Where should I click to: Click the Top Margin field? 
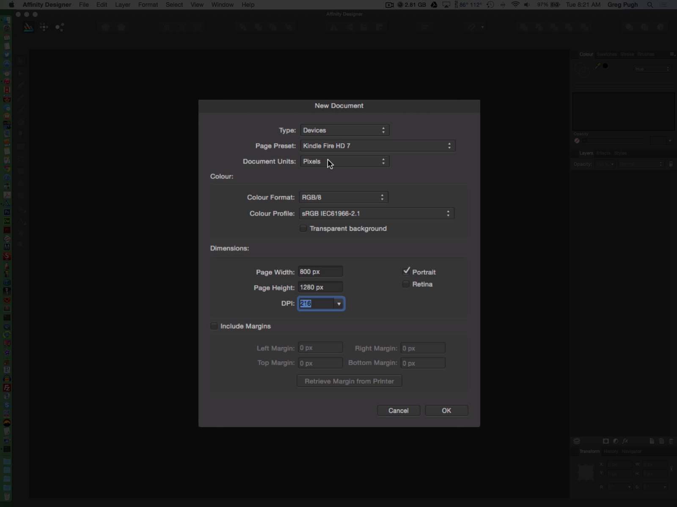320,363
